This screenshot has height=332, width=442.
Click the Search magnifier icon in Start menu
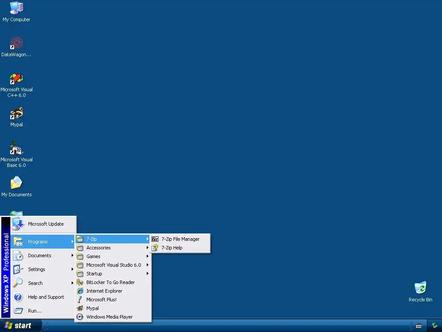[18, 283]
